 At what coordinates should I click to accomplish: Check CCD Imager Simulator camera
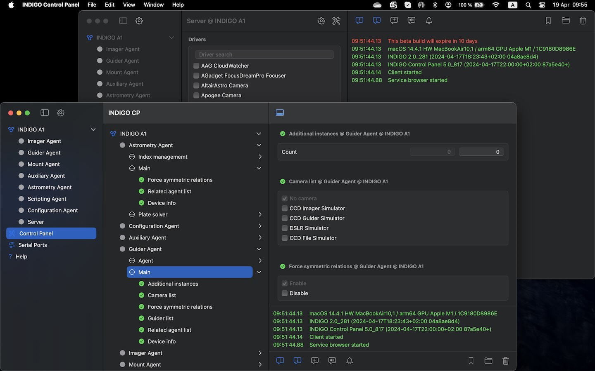(x=285, y=209)
